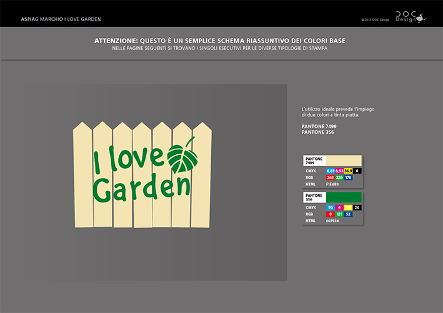Select the Pantone 356 green color bar

tap(344, 197)
